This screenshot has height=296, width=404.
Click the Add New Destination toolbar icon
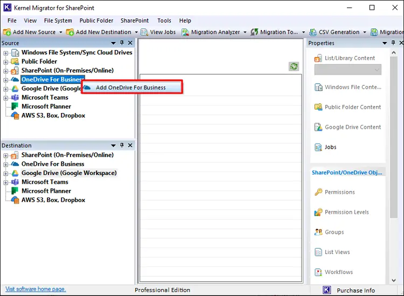pyautogui.click(x=70, y=32)
